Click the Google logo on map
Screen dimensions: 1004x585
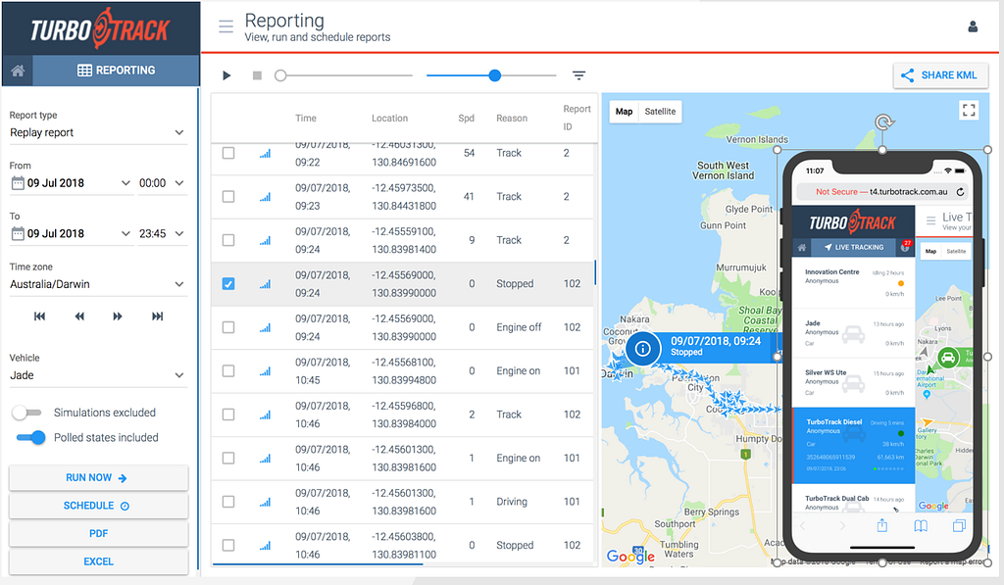[630, 557]
